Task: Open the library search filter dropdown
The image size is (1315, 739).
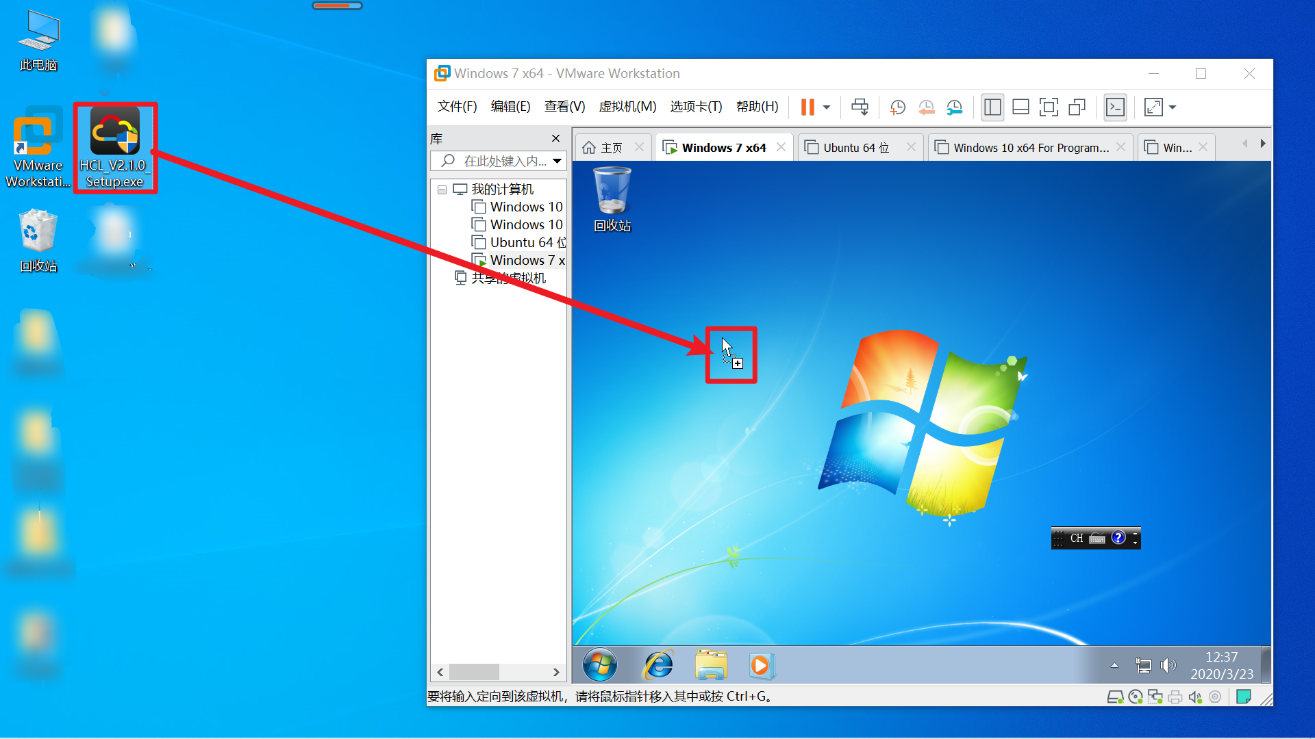Action: click(558, 161)
